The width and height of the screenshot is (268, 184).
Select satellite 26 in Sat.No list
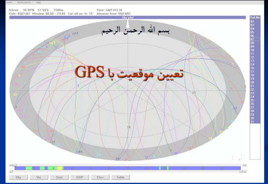coord(255,104)
